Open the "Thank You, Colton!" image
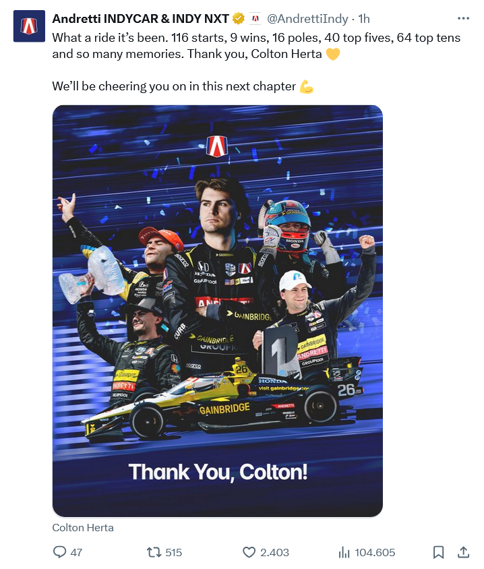This screenshot has width=484, height=569. point(217,310)
